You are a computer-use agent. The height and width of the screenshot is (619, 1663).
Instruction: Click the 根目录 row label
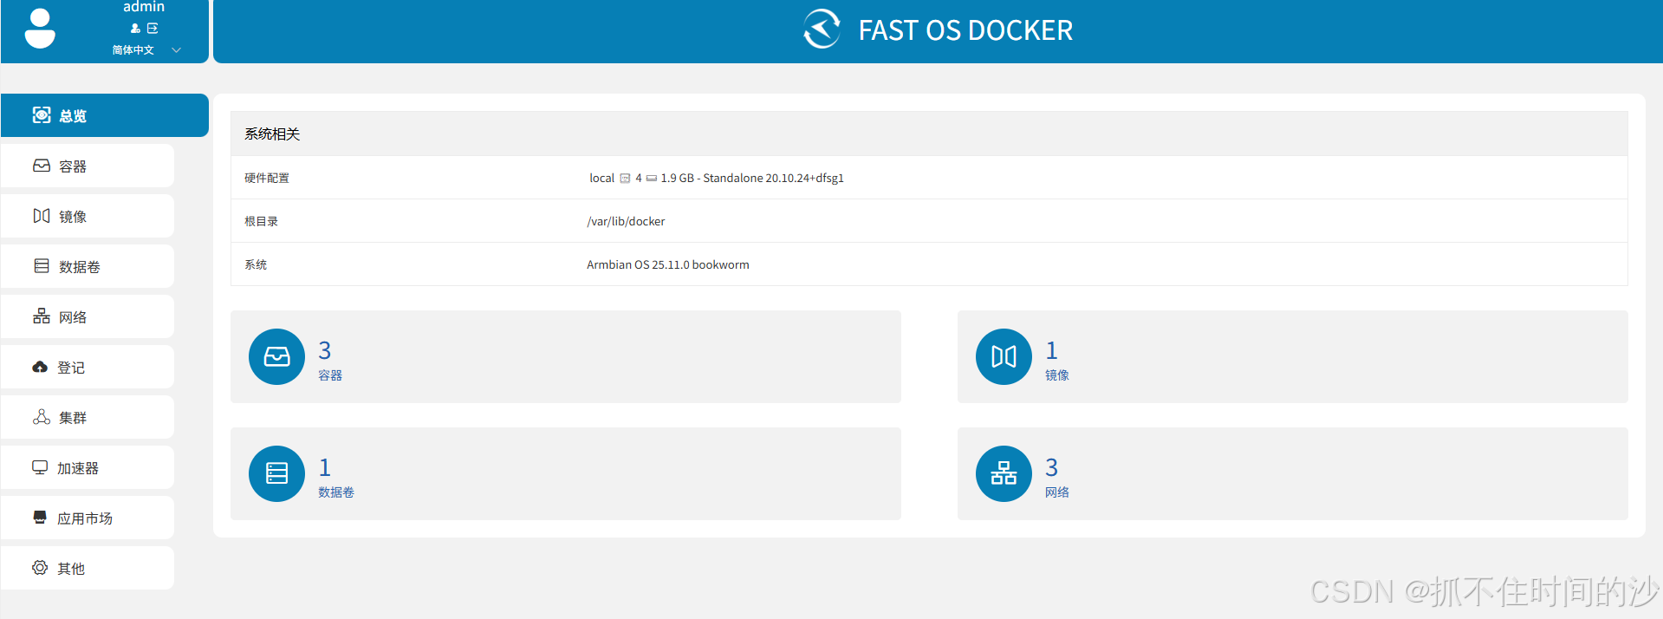(x=261, y=221)
